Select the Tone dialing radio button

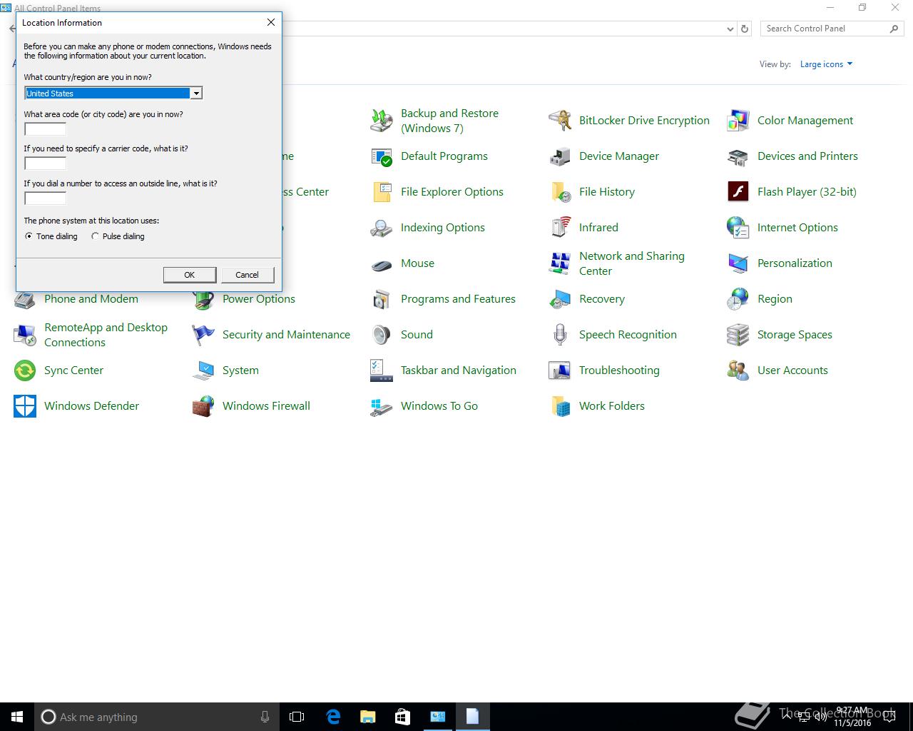pyautogui.click(x=29, y=236)
